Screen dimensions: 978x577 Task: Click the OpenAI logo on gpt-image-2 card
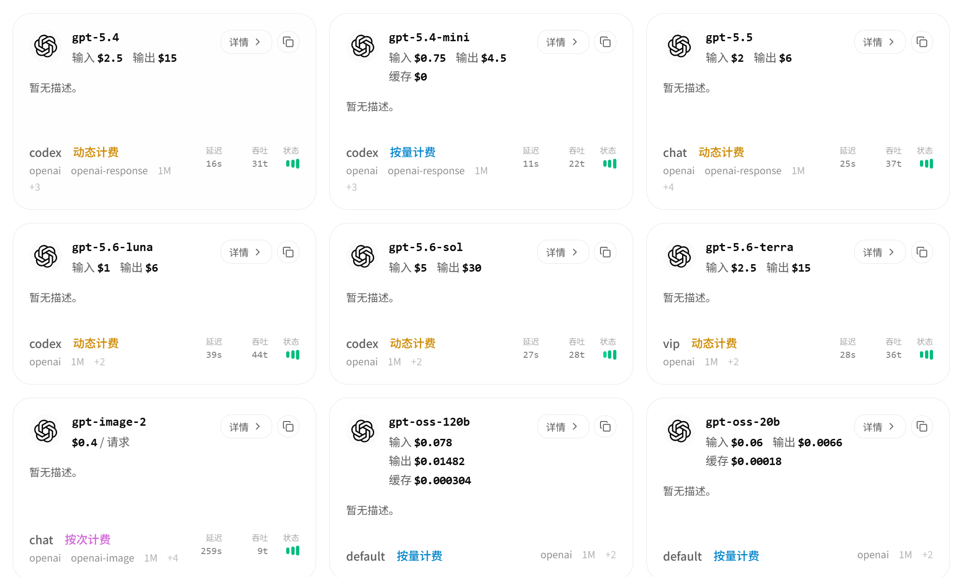coord(46,431)
